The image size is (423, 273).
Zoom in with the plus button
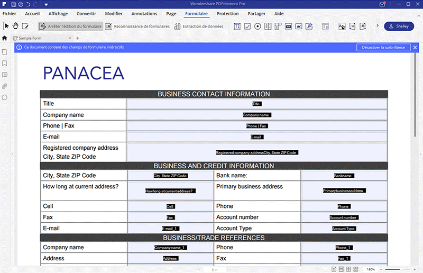point(415,269)
